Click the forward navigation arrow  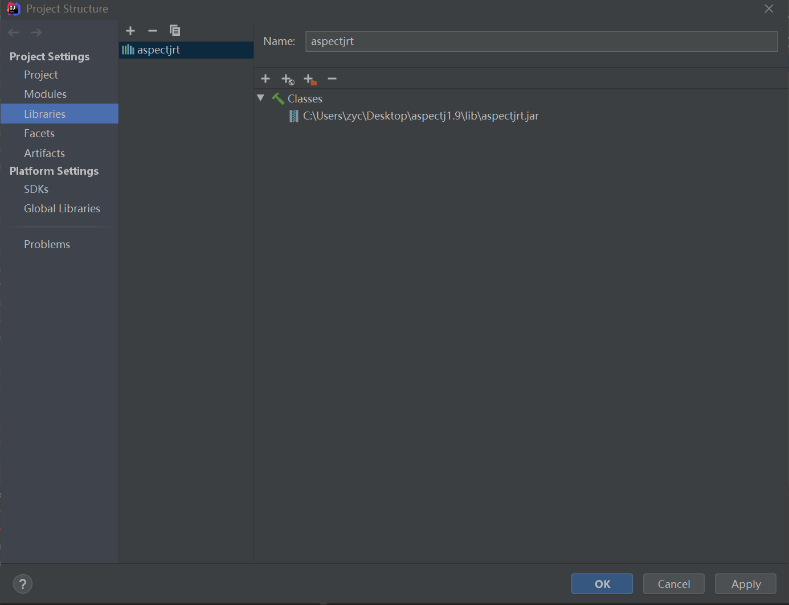36,32
